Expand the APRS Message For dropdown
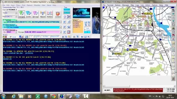177x99 pixels. [16, 32]
